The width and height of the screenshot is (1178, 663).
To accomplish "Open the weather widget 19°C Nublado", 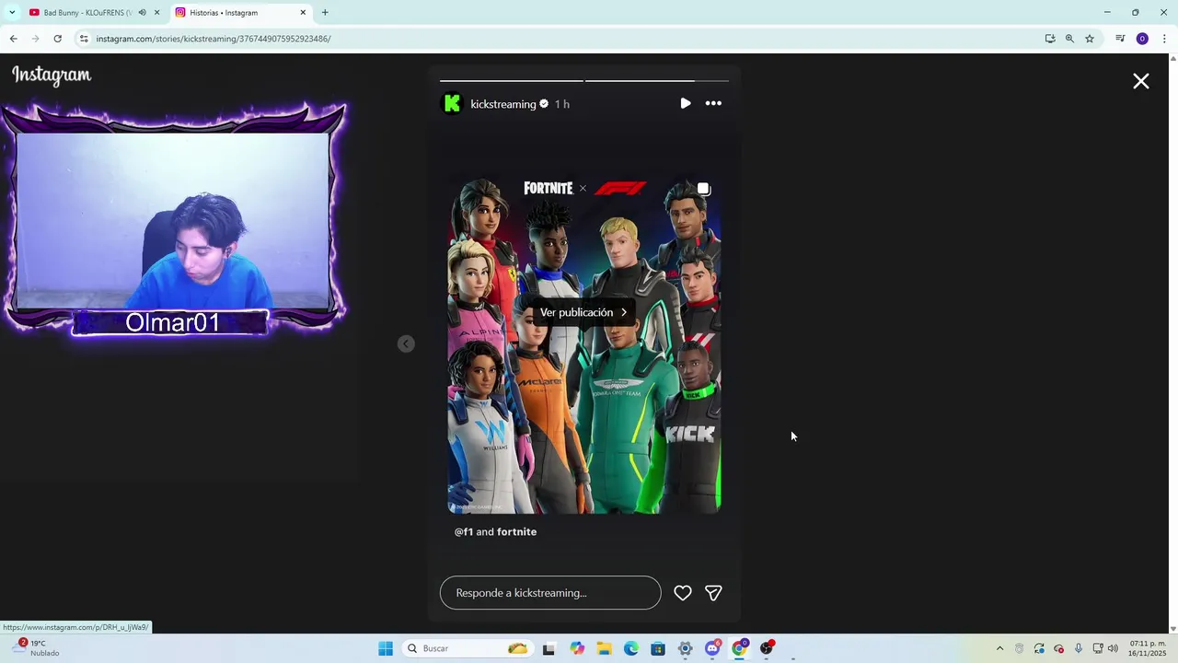I will 34,648.
